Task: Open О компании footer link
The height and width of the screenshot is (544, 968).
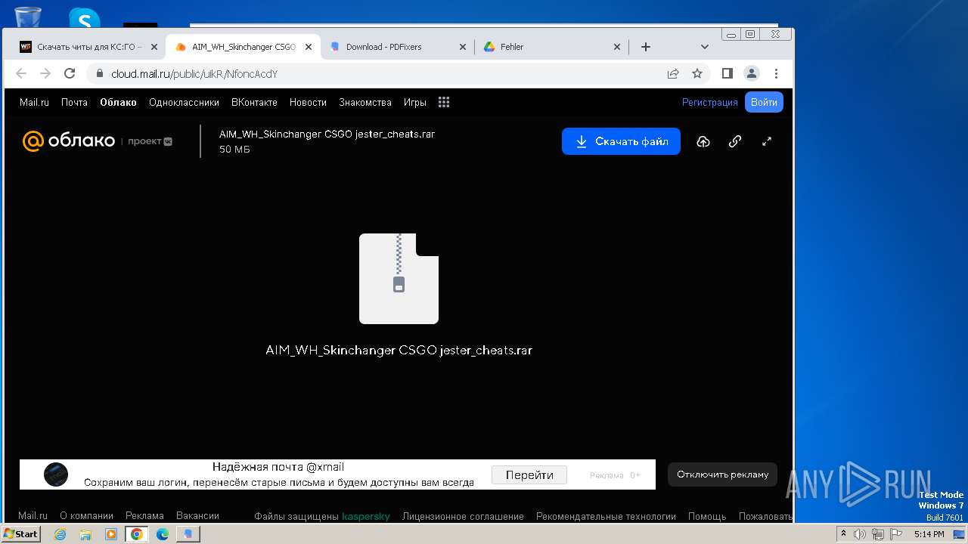Action: click(86, 516)
